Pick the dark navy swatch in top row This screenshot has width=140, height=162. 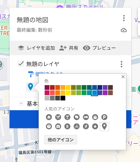(x=100, y=87)
